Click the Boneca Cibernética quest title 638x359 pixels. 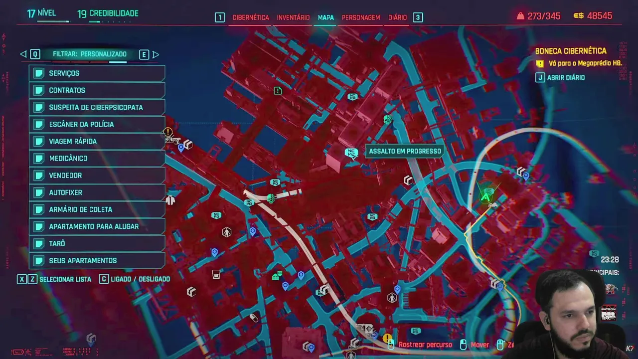tap(571, 51)
